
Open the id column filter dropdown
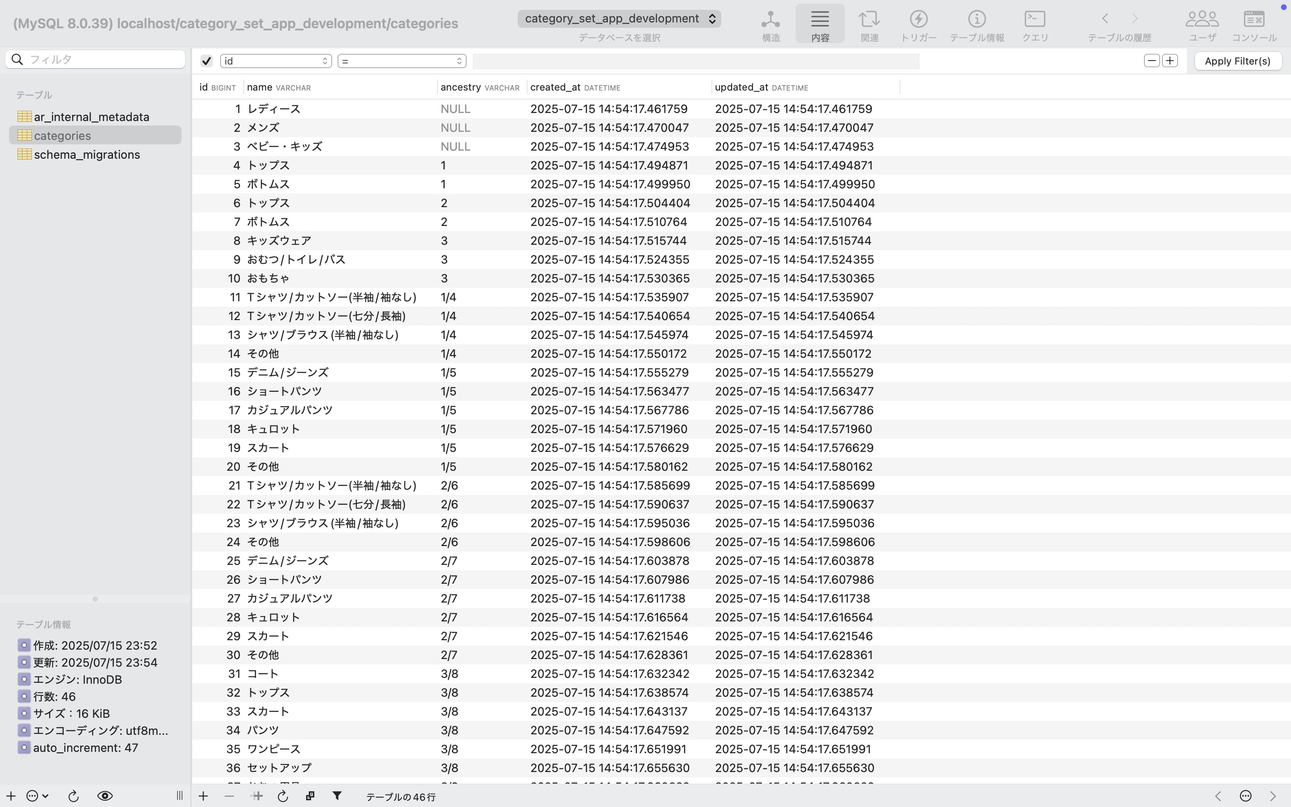pos(276,61)
